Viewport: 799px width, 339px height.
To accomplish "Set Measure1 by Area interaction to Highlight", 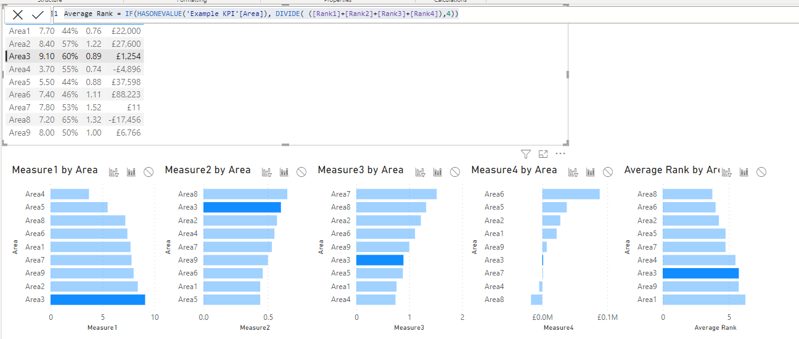I will click(x=131, y=172).
